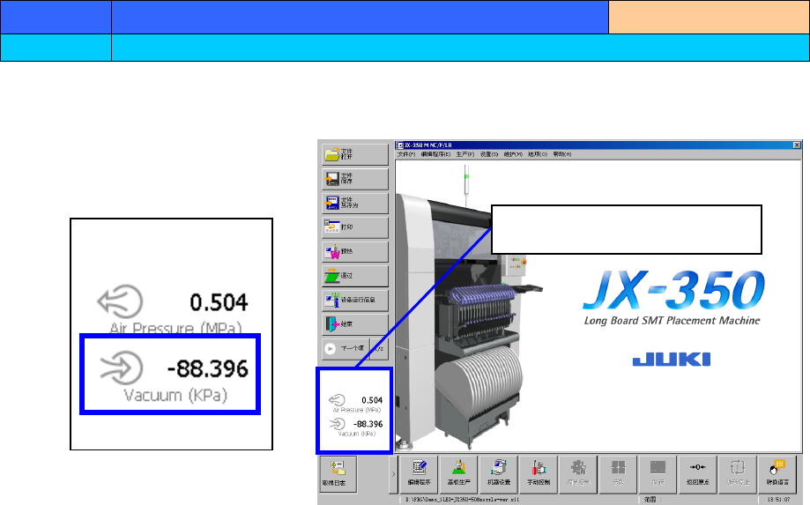Click the 13:51:07 clock in status bar
The height and width of the screenshot is (505, 810).
778,500
